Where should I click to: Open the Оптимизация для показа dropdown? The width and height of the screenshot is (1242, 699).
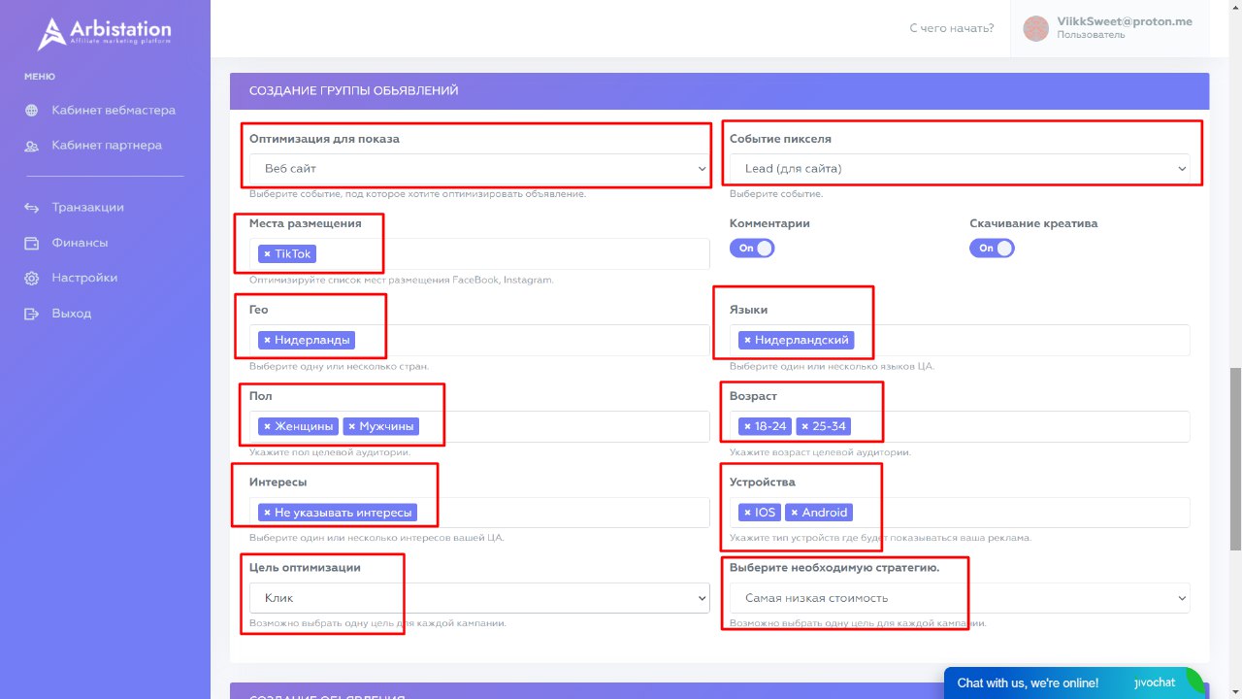click(479, 169)
